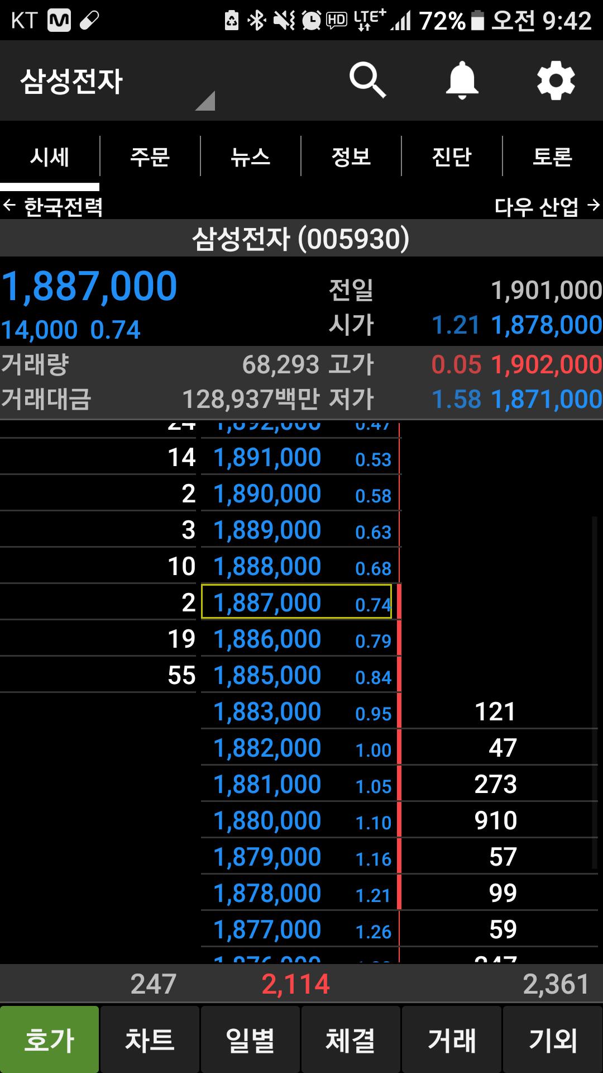Open the 뉴스 tab
Screen dimensions: 603x1073
point(250,156)
